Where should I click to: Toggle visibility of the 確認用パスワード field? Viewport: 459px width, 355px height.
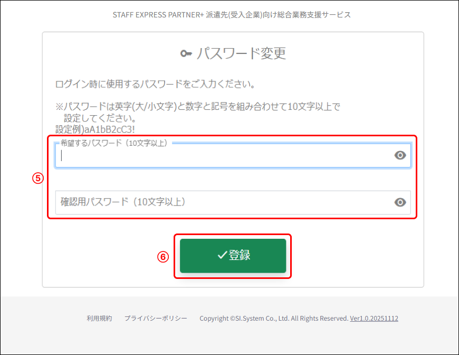[400, 202]
